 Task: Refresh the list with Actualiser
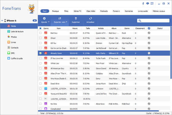[90, 20]
